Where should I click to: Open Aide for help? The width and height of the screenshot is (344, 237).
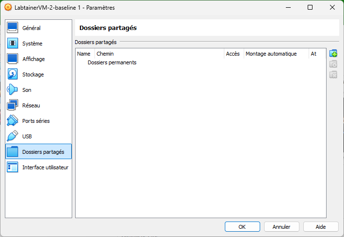click(321, 226)
